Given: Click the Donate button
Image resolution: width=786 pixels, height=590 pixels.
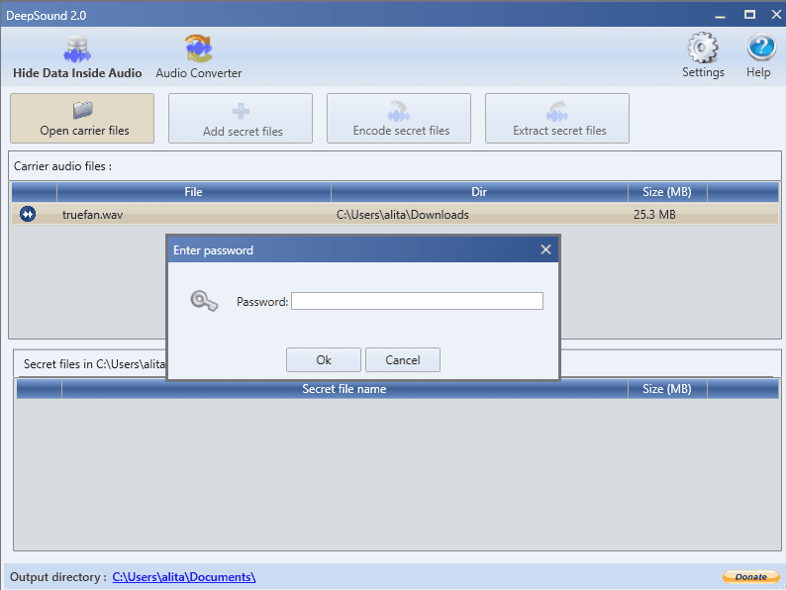Looking at the screenshot, I should point(750,577).
